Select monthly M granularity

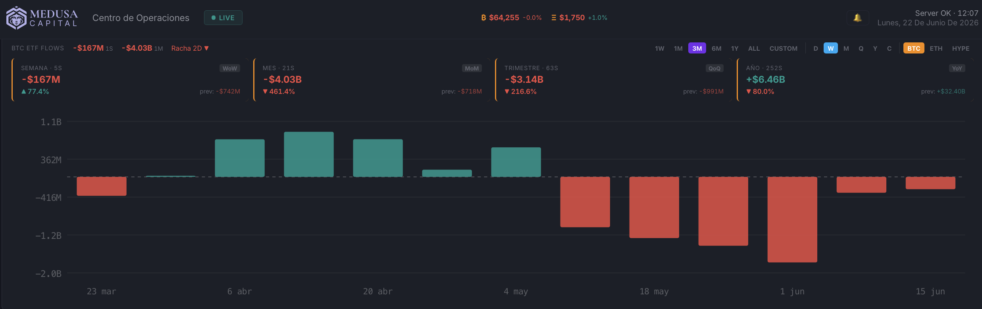(x=846, y=48)
